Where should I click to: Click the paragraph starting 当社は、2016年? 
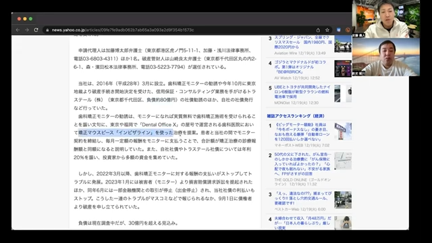(165, 96)
